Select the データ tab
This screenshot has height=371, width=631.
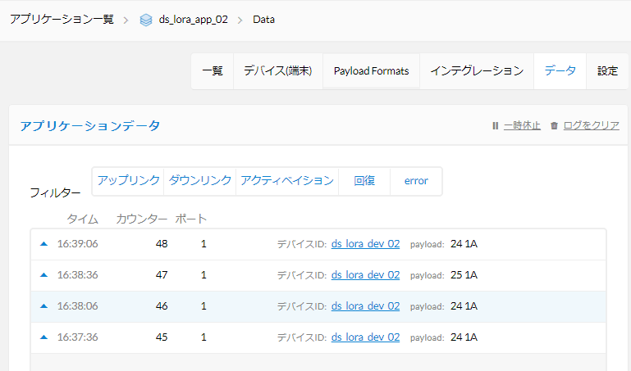click(560, 71)
